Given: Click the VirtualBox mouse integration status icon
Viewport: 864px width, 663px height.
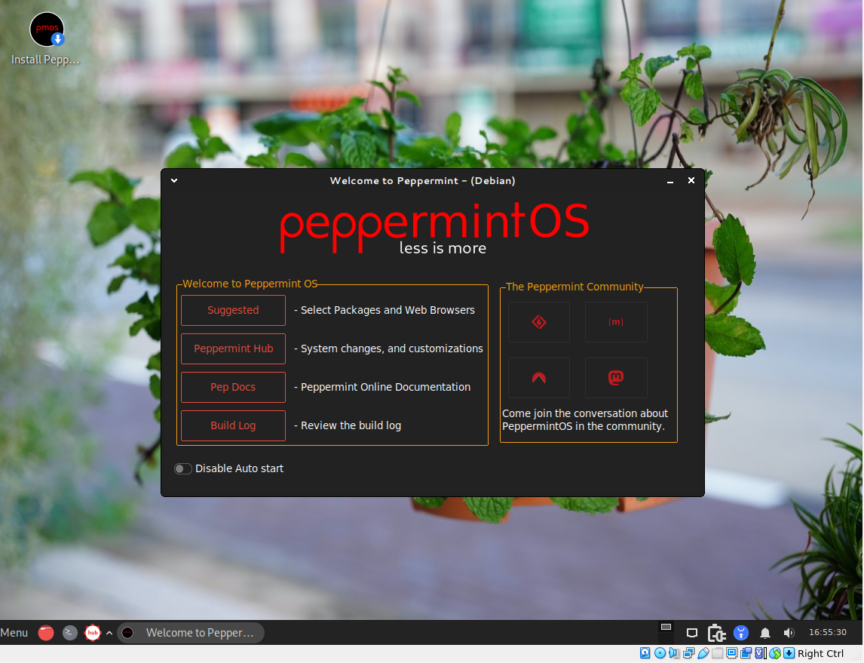Looking at the screenshot, I should pos(775,653).
